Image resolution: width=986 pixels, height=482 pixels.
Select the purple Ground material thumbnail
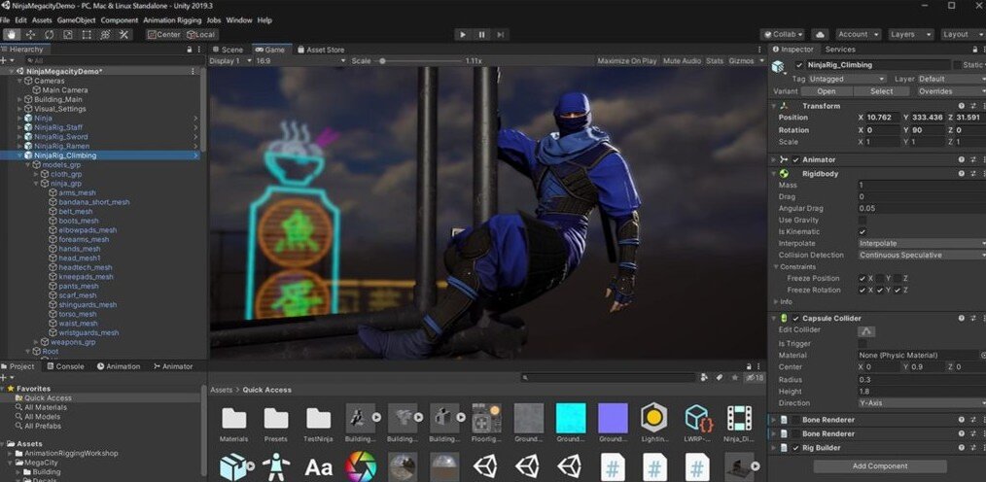point(614,418)
